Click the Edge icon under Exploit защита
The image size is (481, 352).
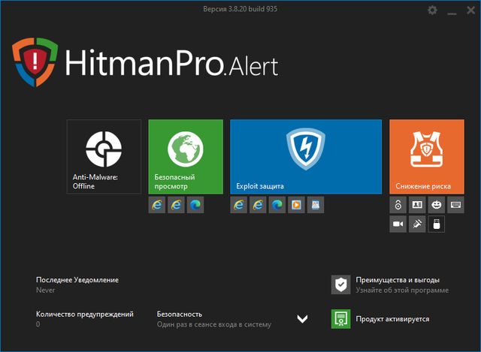(277, 205)
